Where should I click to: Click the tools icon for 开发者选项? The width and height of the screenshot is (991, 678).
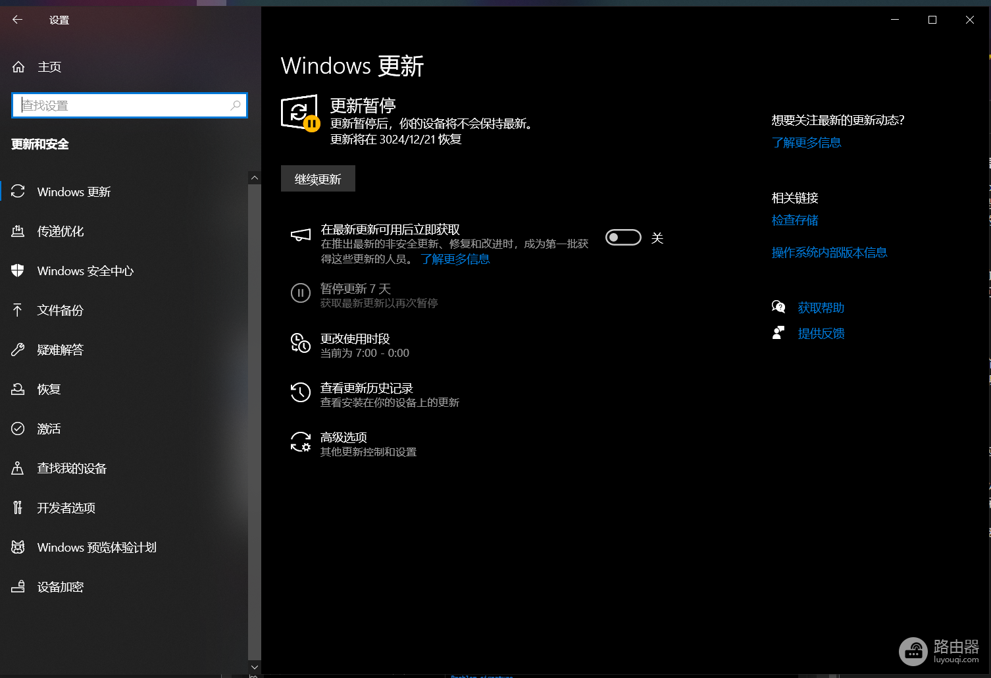click(18, 508)
